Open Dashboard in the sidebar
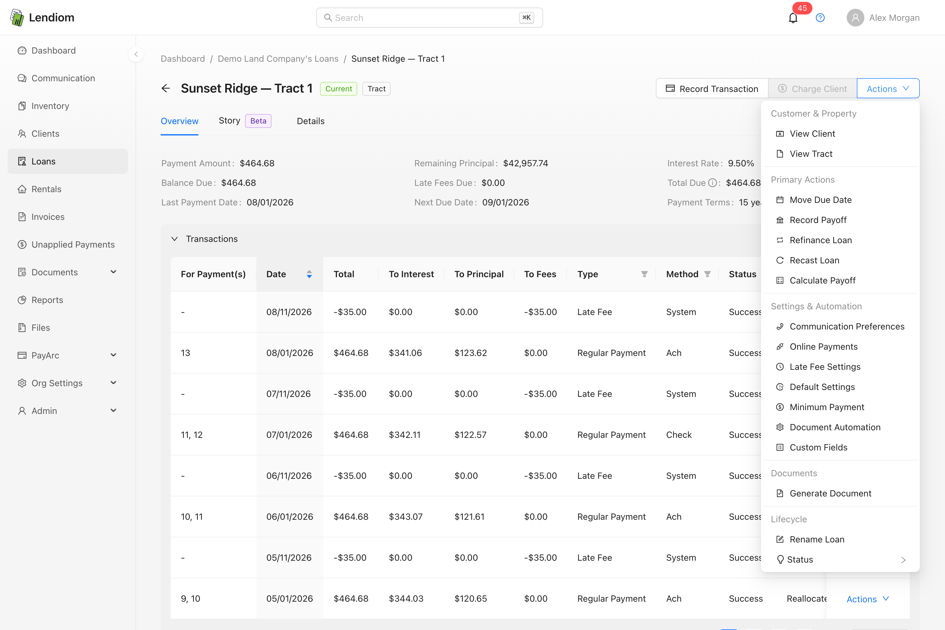This screenshot has width=945, height=630. (x=67, y=51)
